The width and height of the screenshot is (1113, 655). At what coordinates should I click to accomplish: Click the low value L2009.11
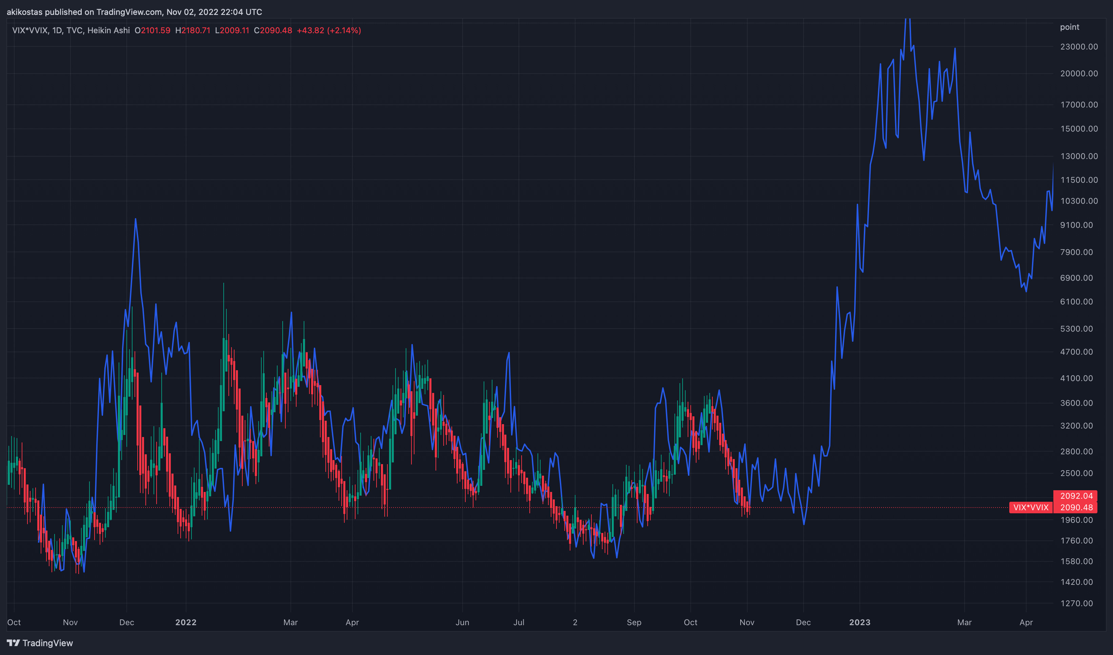click(x=232, y=31)
